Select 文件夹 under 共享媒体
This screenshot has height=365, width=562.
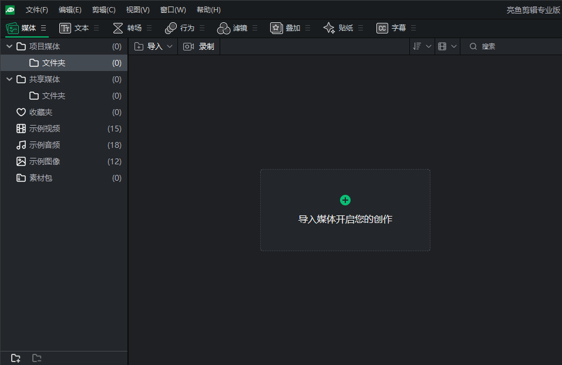(x=64, y=96)
